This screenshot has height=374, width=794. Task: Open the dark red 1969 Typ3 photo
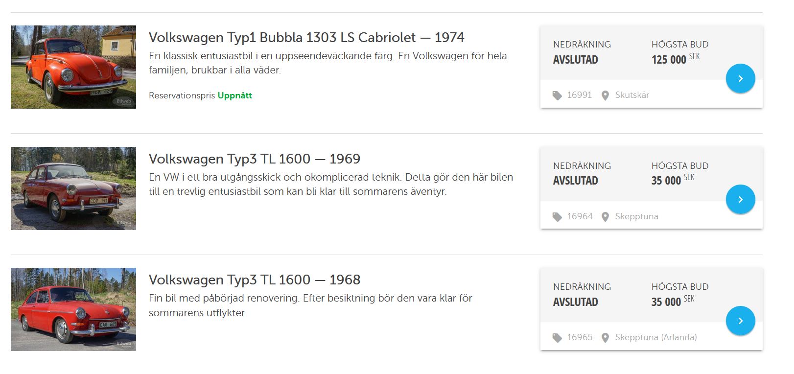point(73,188)
